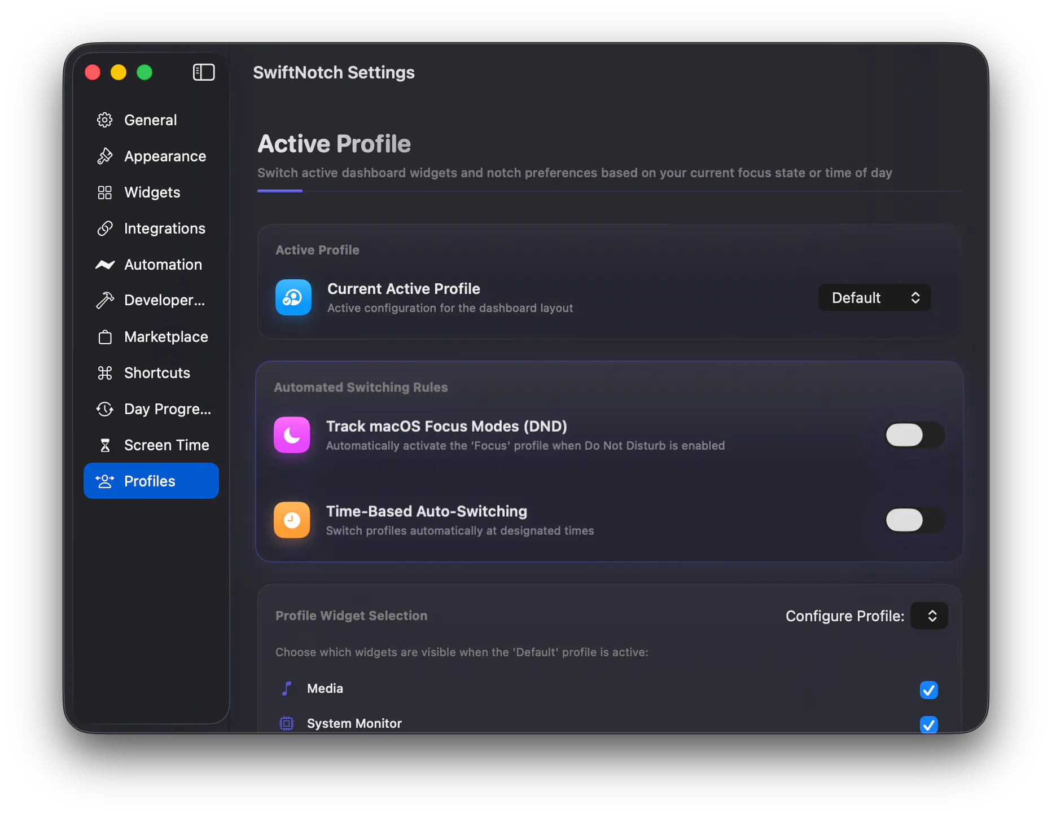Click the Automation wave icon
Viewport: 1052px width, 817px height.
[105, 265]
